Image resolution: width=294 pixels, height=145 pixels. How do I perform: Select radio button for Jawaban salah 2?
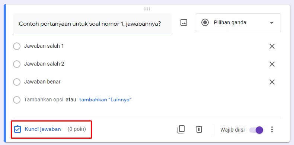[17, 64]
